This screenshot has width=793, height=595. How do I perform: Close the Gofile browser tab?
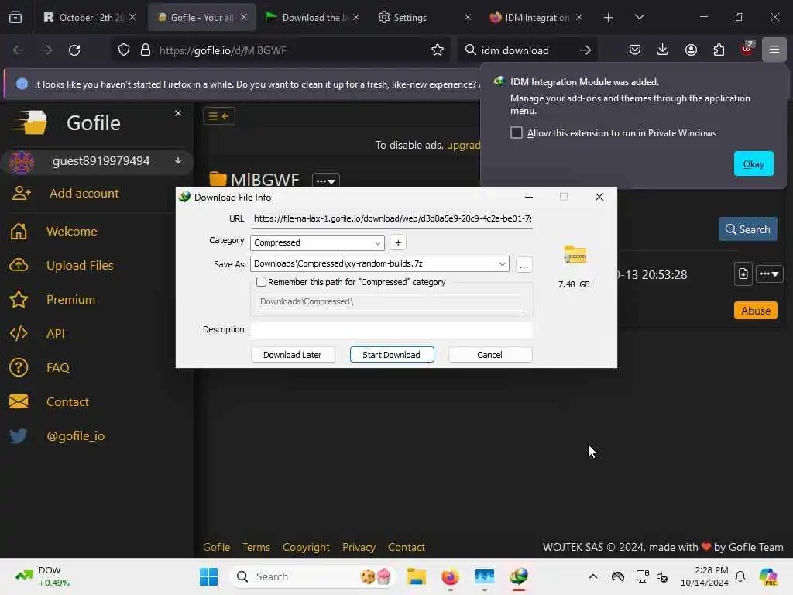click(244, 17)
